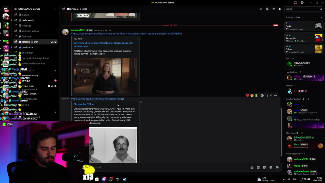Open Steam in the Windows taskbar
This screenshot has height=183, width=325.
(124, 179)
